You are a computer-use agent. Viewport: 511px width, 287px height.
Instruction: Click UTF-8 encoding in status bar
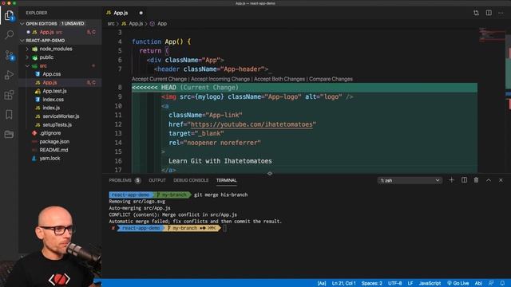pos(394,283)
